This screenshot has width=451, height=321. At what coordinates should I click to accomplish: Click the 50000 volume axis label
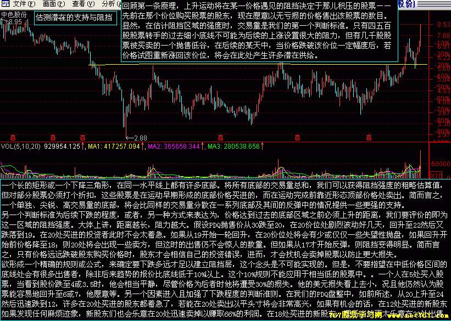441,164
